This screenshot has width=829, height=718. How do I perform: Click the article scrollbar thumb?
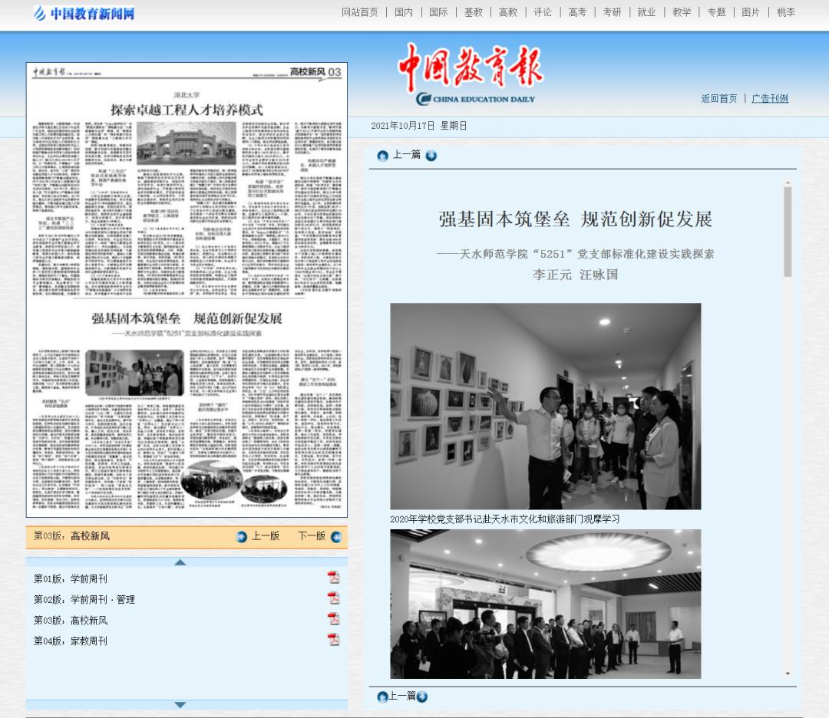click(x=788, y=232)
